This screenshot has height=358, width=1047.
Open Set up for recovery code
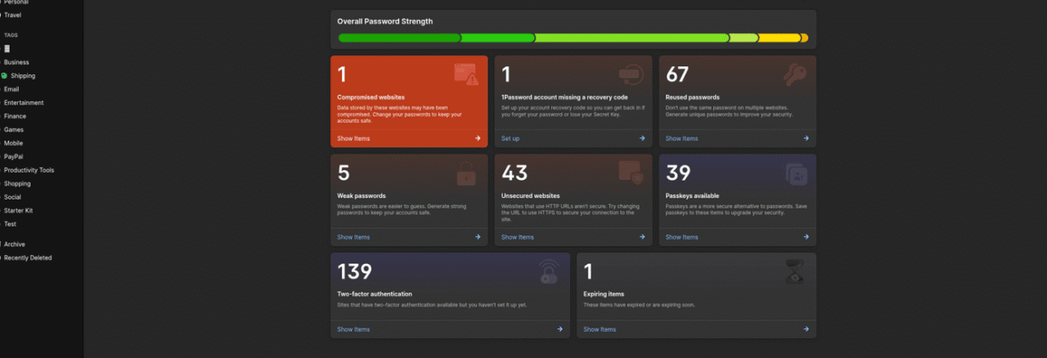click(510, 139)
